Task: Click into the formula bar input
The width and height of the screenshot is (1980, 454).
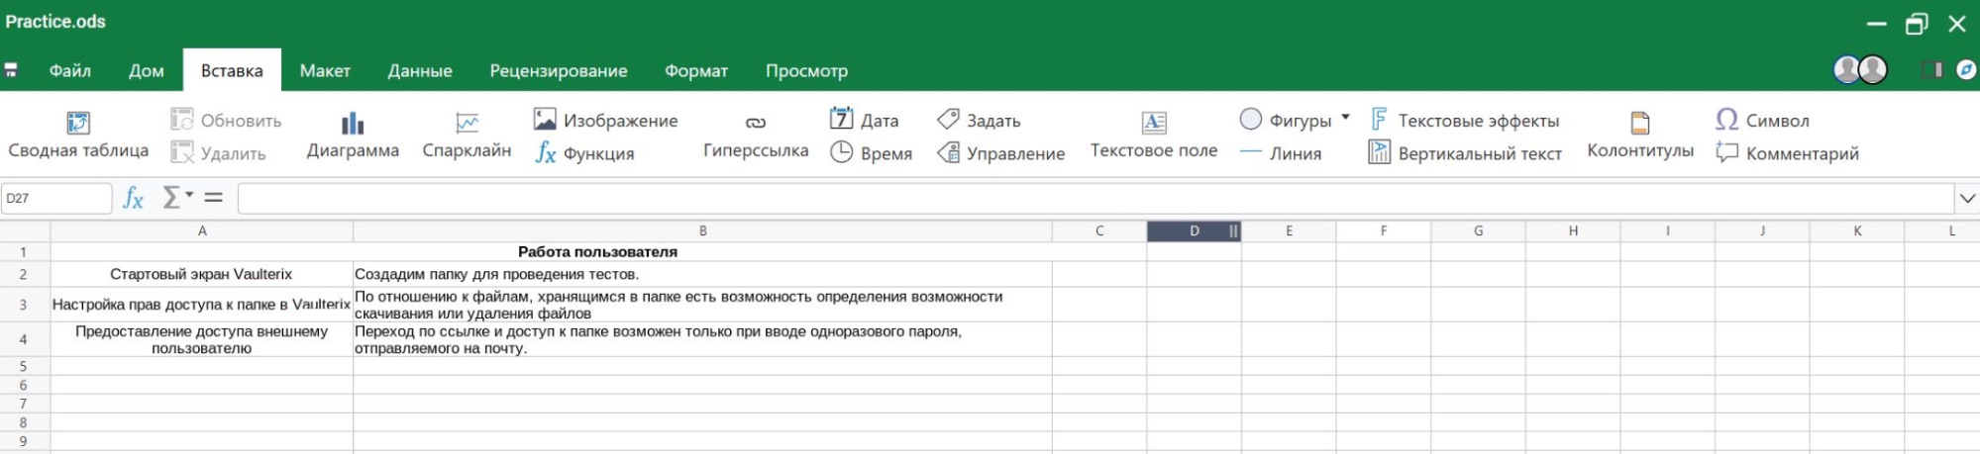Action: coord(1094,198)
